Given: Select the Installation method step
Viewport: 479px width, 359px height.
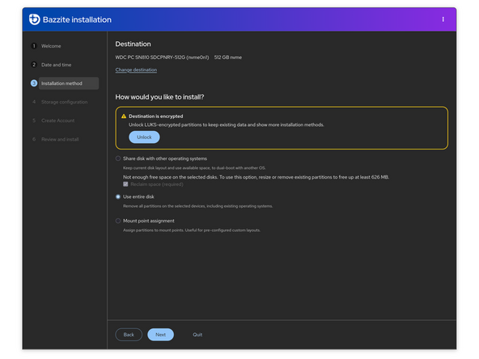Looking at the screenshot, I should [69, 83].
